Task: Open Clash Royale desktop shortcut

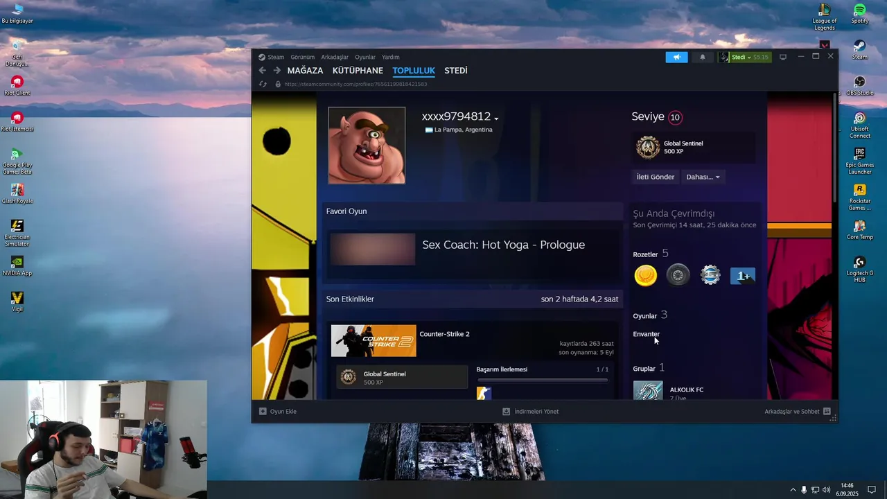Action: tap(17, 193)
